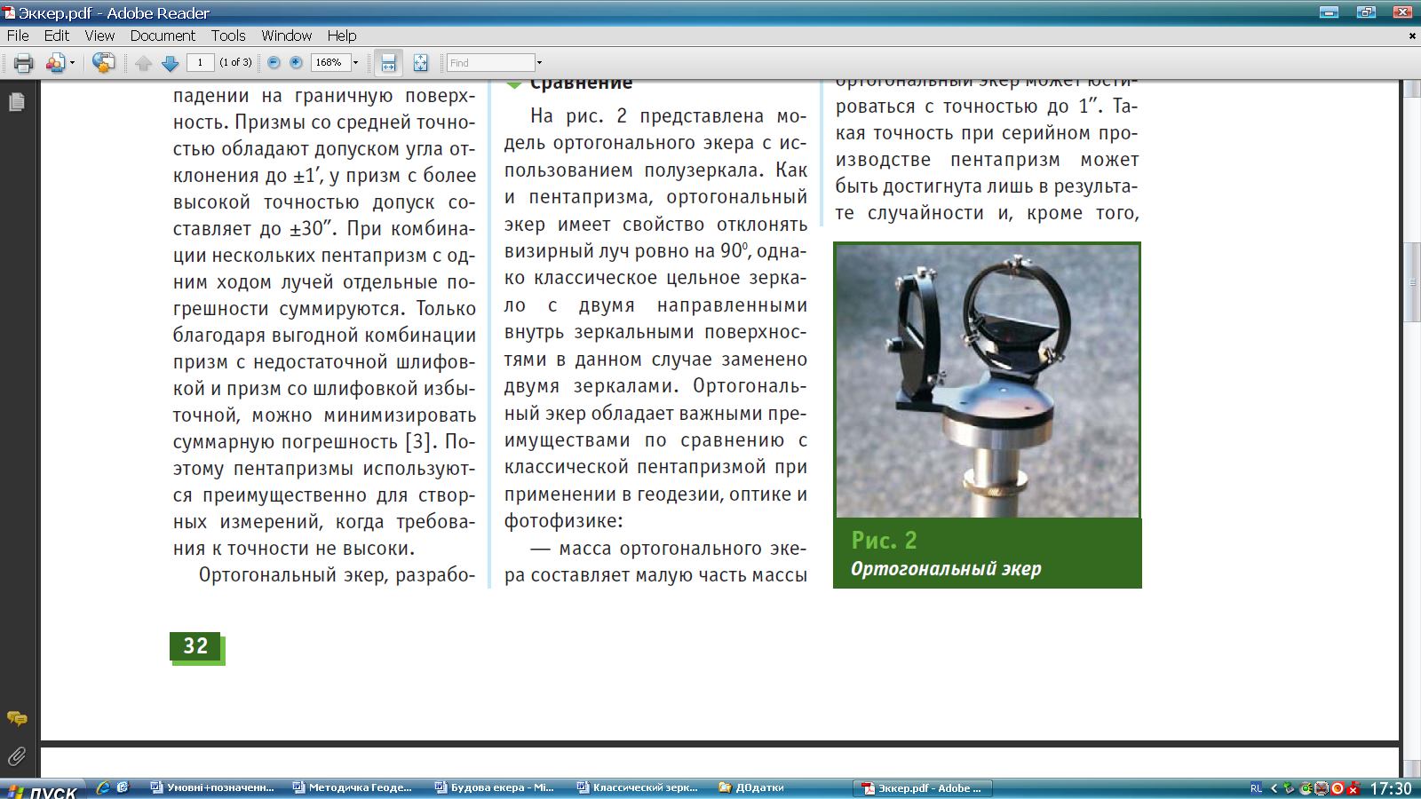Toggle fit one full page mode

(x=420, y=63)
